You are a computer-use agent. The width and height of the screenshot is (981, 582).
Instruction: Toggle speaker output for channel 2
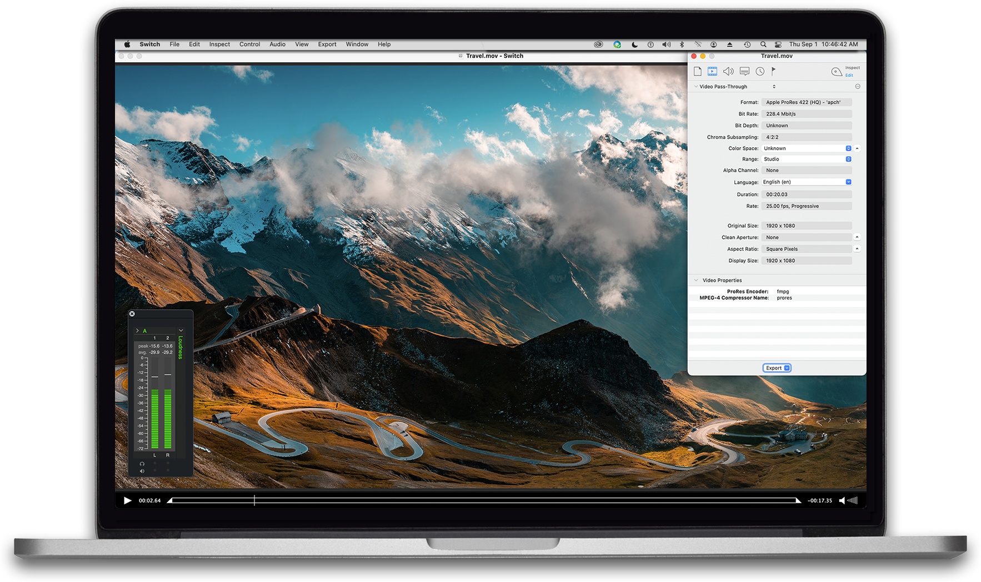pos(168,471)
